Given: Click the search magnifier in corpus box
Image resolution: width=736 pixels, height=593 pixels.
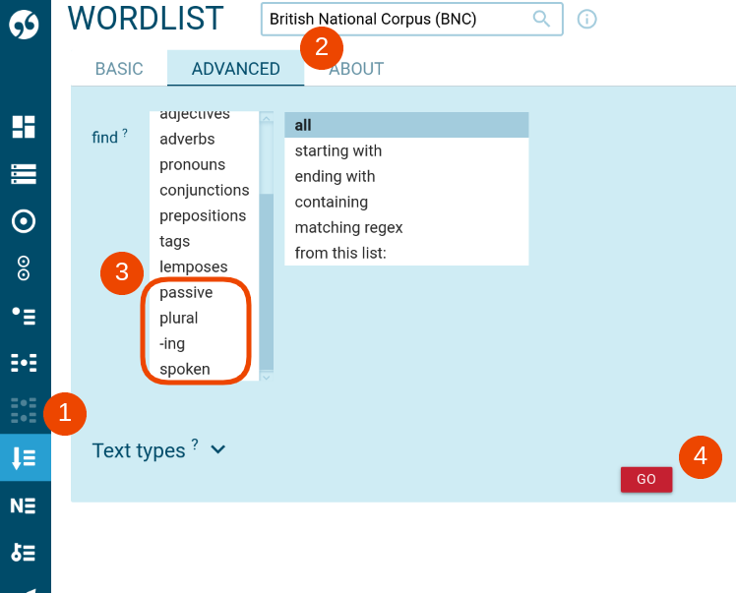Looking at the screenshot, I should (541, 19).
